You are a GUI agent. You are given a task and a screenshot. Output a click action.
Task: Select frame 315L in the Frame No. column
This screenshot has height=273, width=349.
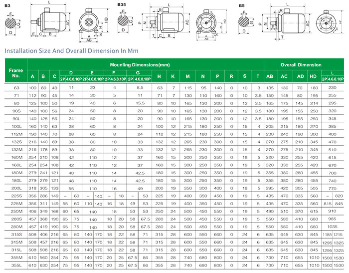point(16,250)
